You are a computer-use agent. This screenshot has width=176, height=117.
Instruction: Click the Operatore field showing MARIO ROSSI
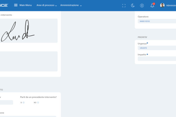click(x=157, y=21)
